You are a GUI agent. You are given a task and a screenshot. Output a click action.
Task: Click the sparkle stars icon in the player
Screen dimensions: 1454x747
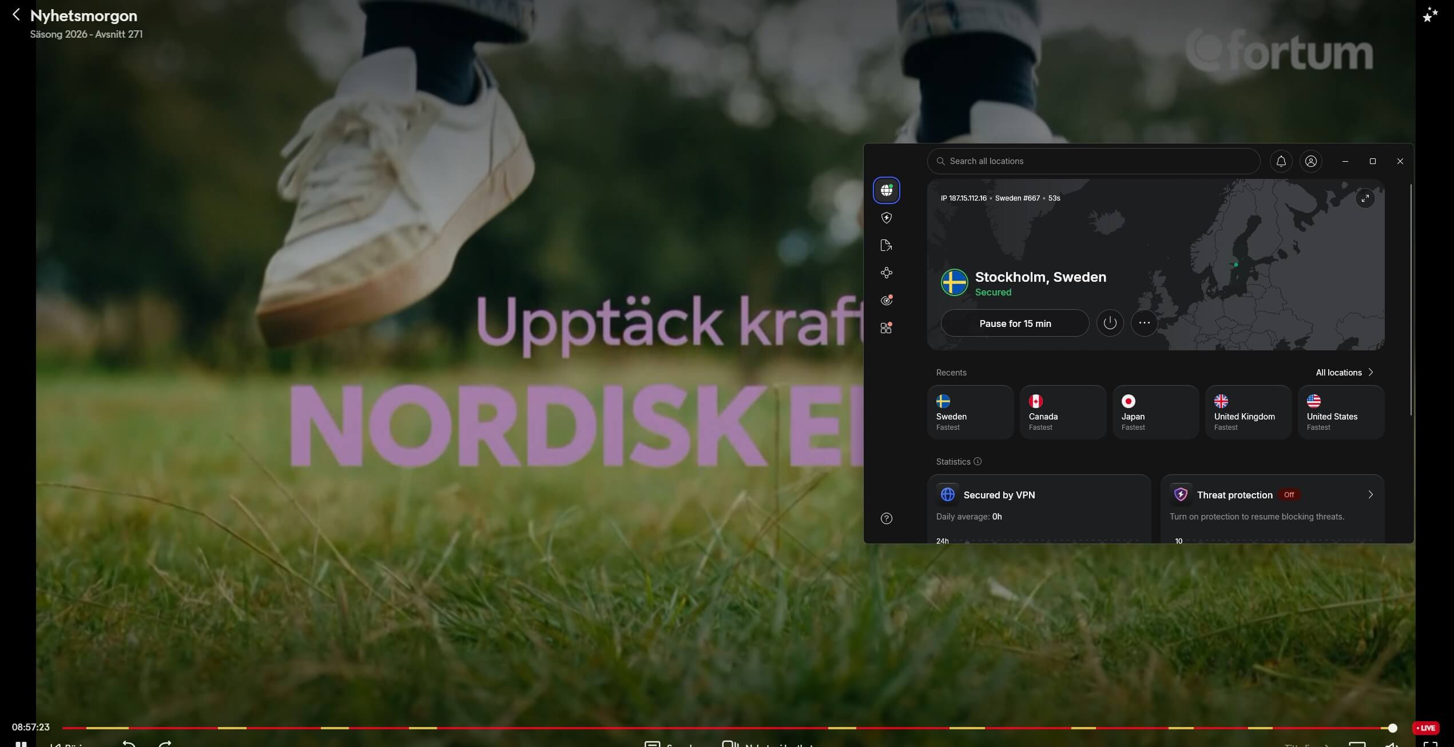click(x=1430, y=15)
